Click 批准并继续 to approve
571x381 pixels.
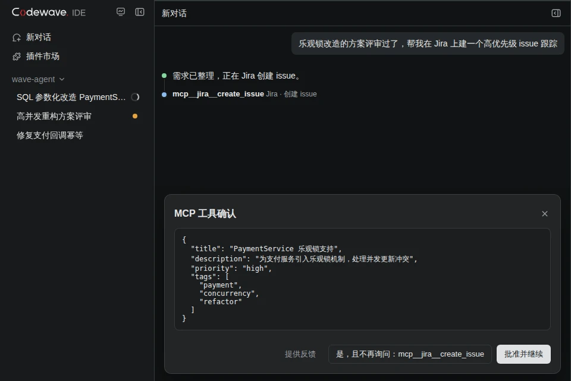pos(523,354)
